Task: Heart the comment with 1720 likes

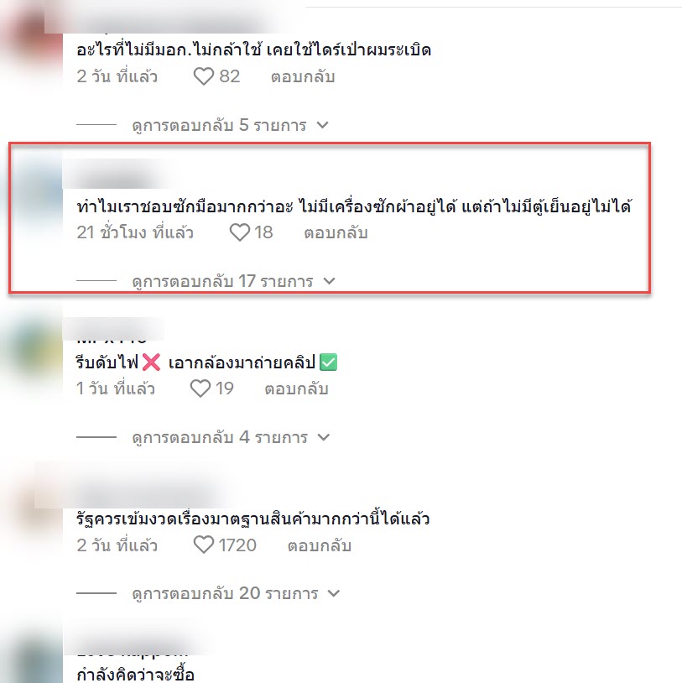Action: (203, 545)
